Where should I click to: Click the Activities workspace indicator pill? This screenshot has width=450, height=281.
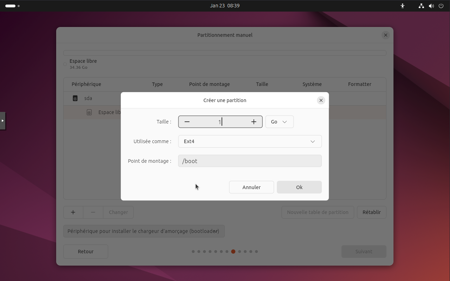[10, 6]
